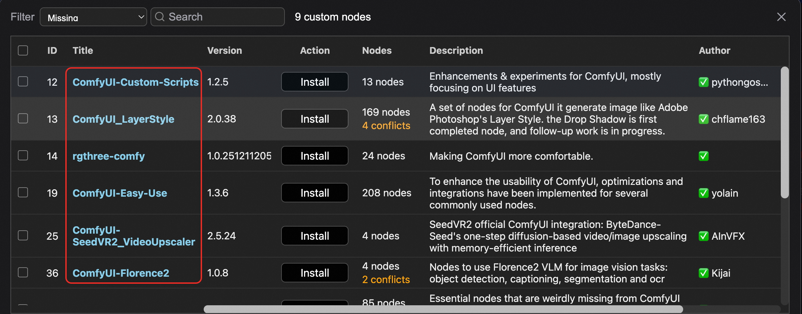Click the '24 nodes' count
This screenshot has height=314, width=802.
point(384,156)
